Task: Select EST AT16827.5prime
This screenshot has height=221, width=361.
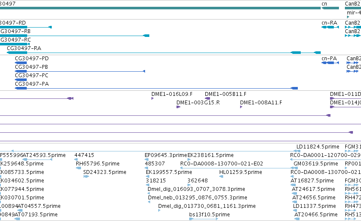Action: tap(293, 185)
